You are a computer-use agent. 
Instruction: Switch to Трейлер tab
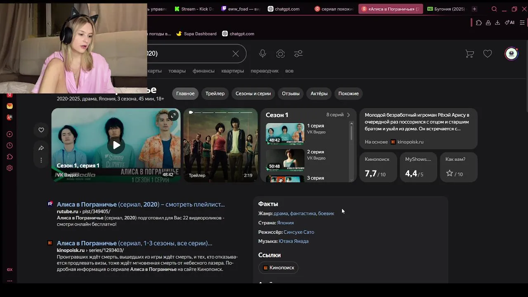click(215, 94)
